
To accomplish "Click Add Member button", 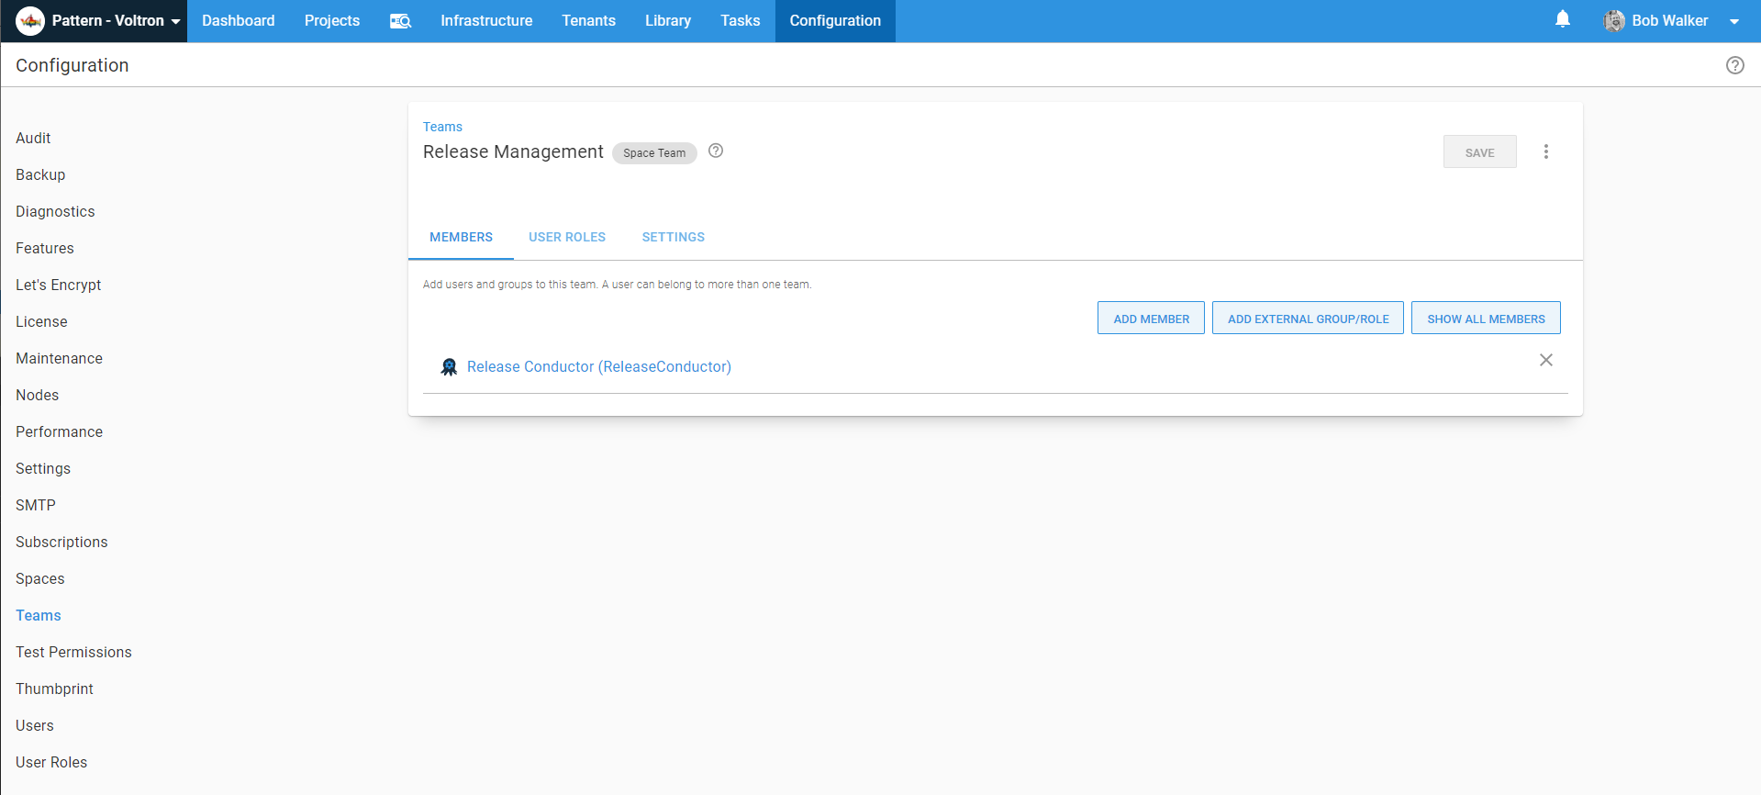I will pos(1151,319).
